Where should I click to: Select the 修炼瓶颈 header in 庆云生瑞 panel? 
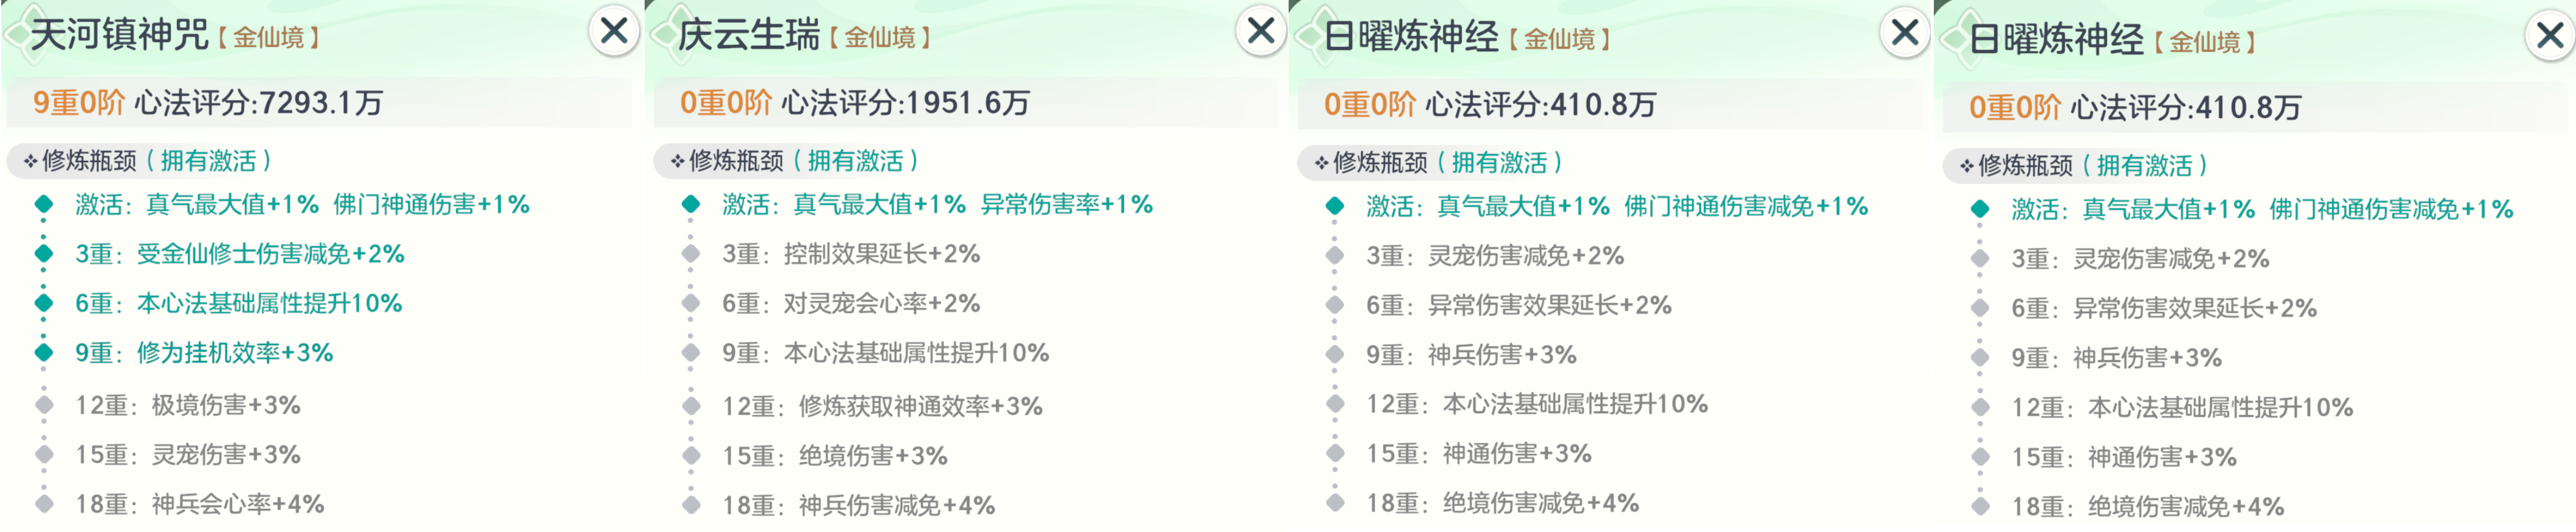(737, 161)
